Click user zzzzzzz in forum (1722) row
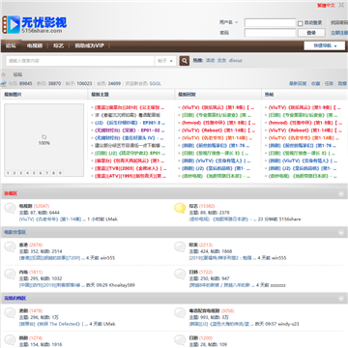 (277, 285)
